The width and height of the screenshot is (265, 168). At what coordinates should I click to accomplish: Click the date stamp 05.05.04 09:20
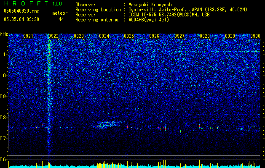pyautogui.click(x=21, y=19)
